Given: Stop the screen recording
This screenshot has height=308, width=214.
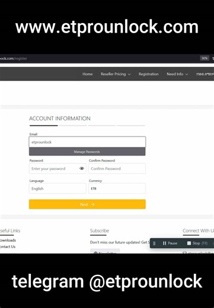Looking at the screenshot, I should click(x=197, y=243).
